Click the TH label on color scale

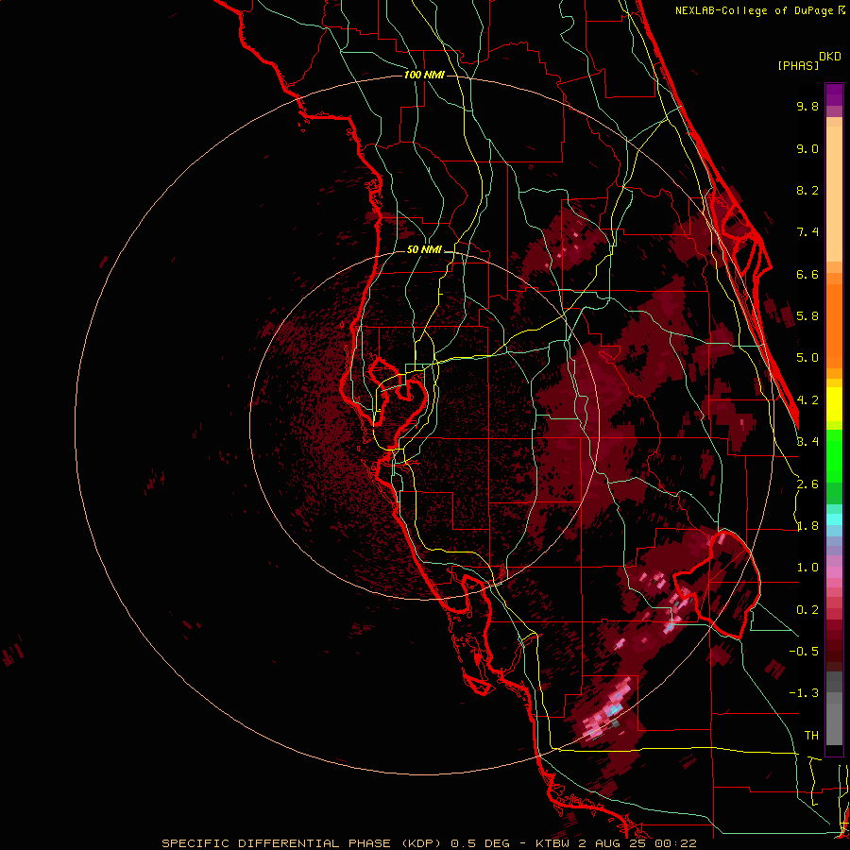[x=811, y=736]
